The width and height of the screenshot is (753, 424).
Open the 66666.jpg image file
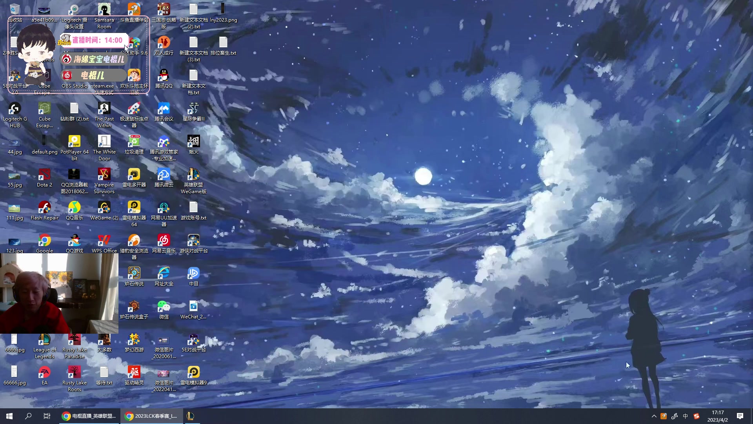(x=15, y=375)
